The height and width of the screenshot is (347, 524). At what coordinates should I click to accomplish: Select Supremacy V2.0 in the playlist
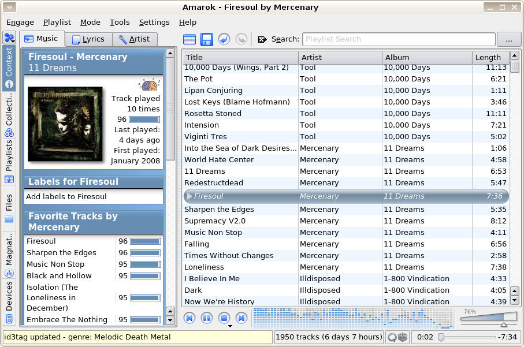[x=346, y=221]
